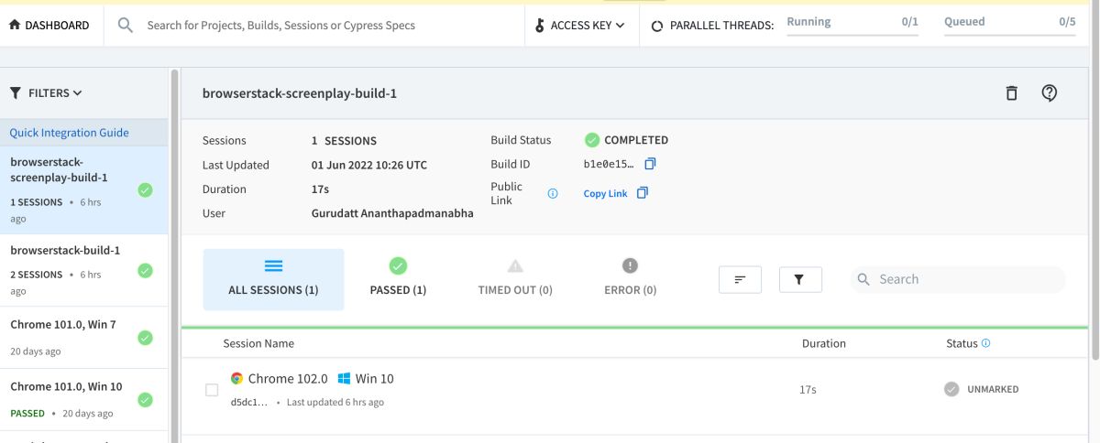Click the grey Unmarked status icon
The height and width of the screenshot is (443, 1100).
(x=951, y=389)
